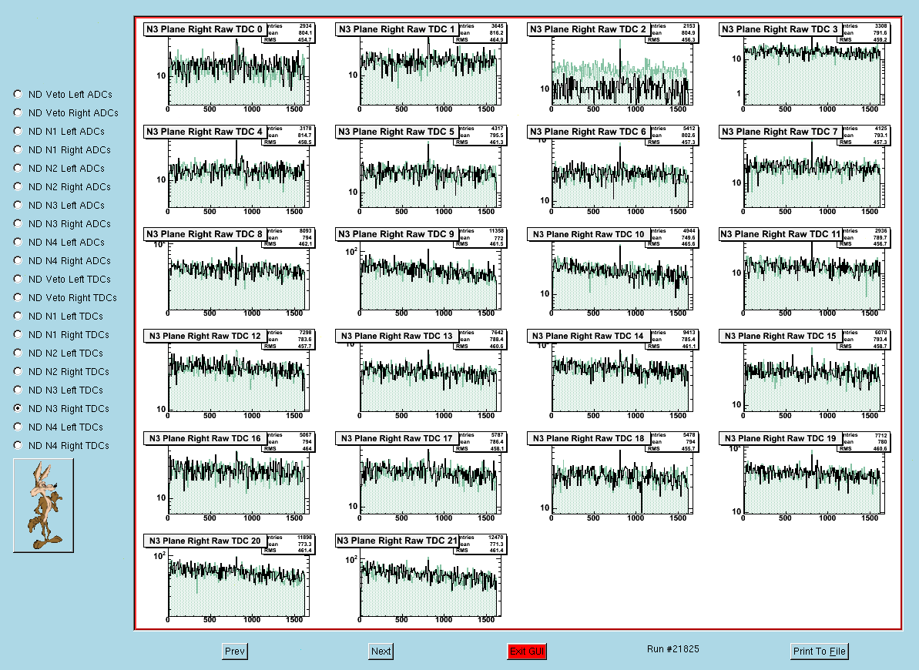Choose ND Veto Right TDCs
This screenshot has width=919, height=670.
click(18, 297)
